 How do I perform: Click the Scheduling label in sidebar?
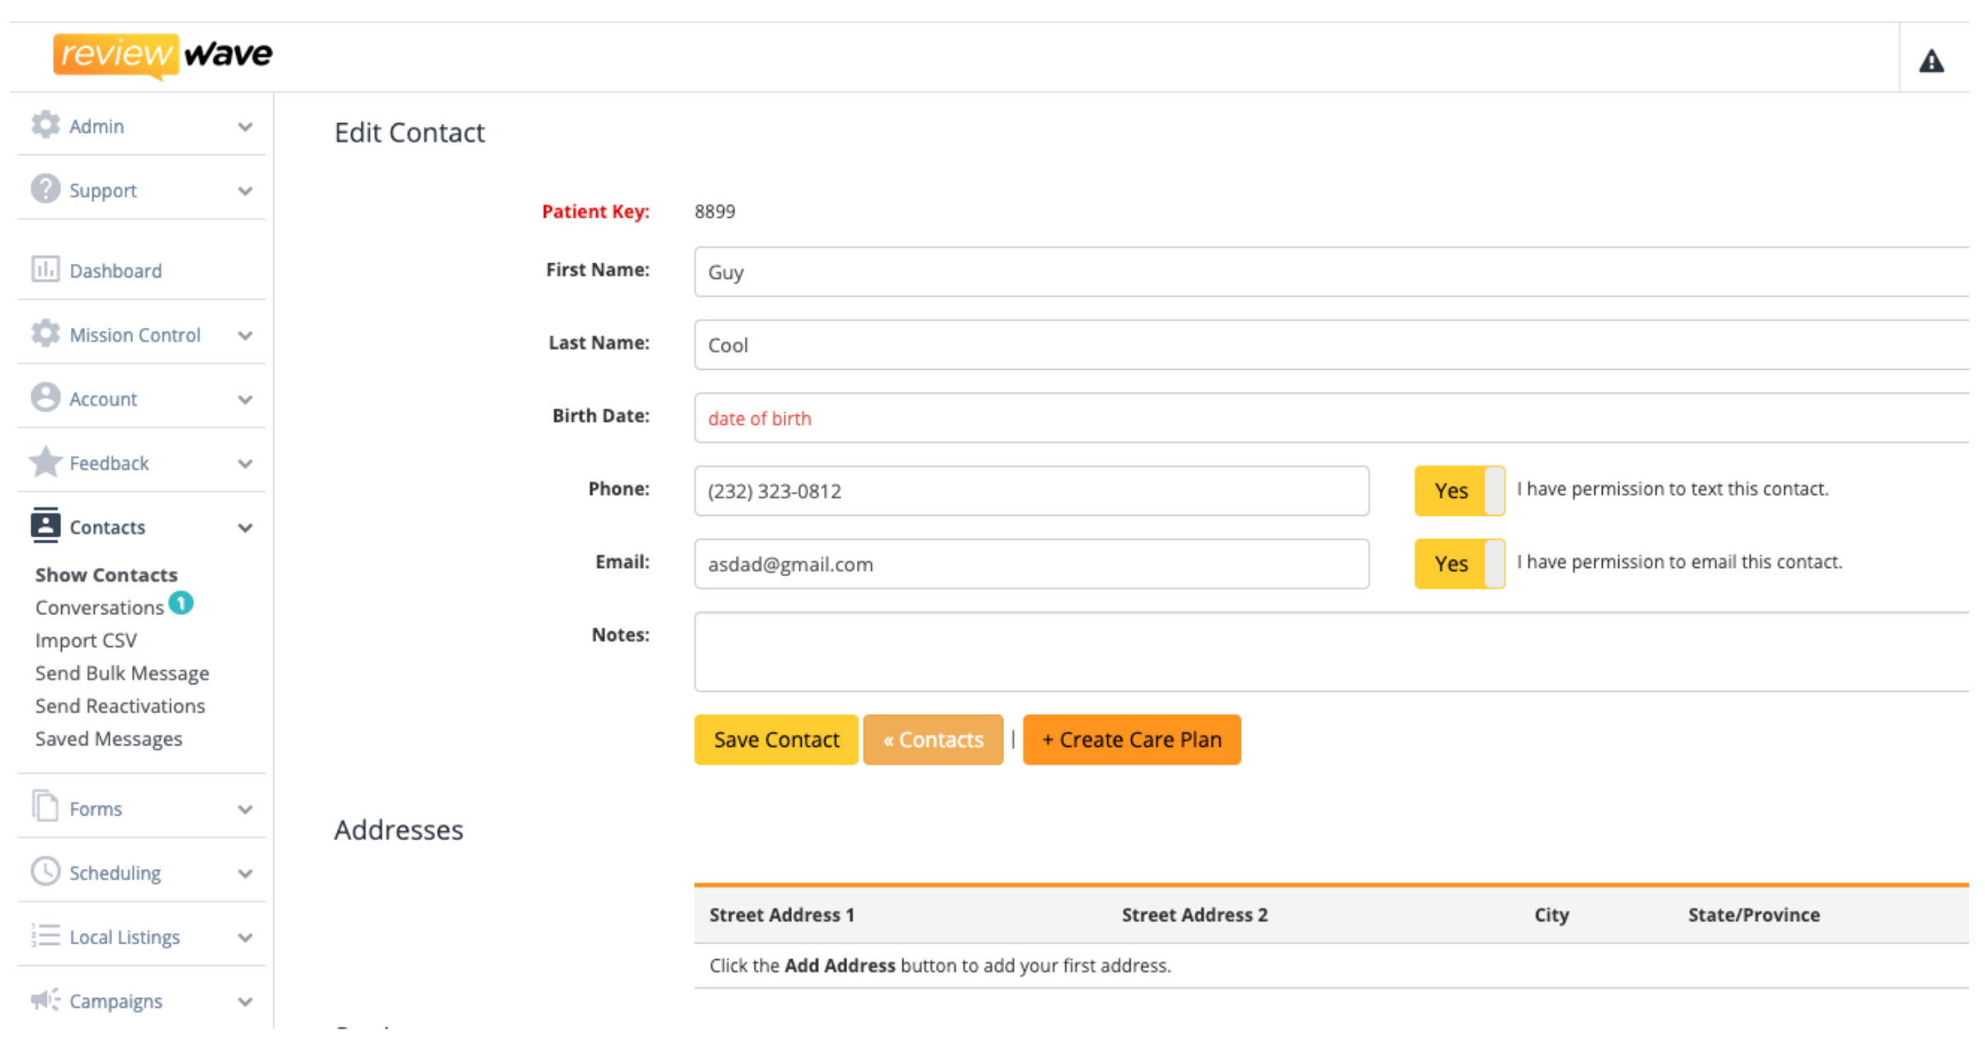[115, 873]
